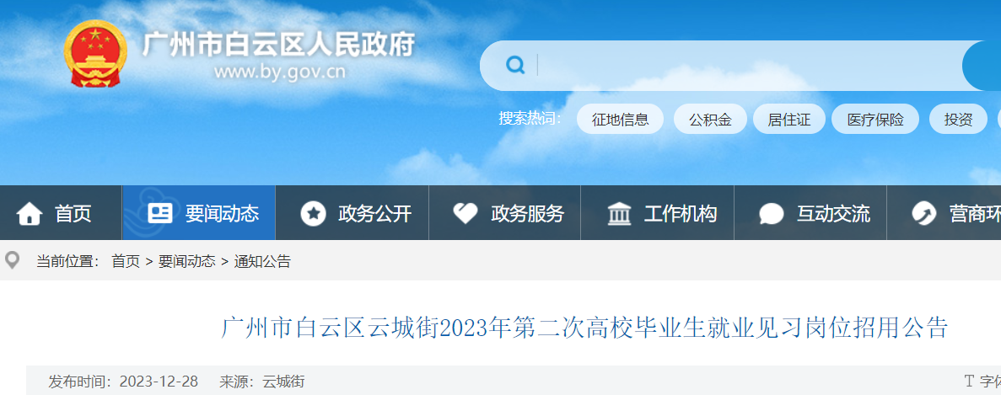Click the blue search submit button
This screenshot has width=1001, height=395.
(x=982, y=66)
